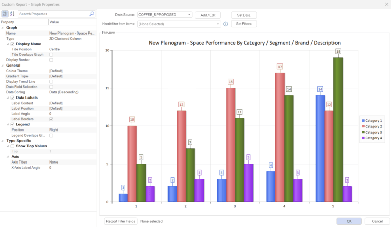Image resolution: width=391 pixels, height=227 pixels.
Task: Select Legend Position value Right
Action: (53, 130)
